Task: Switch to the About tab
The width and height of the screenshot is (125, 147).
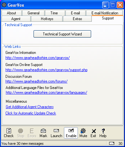Action: (x=11, y=13)
